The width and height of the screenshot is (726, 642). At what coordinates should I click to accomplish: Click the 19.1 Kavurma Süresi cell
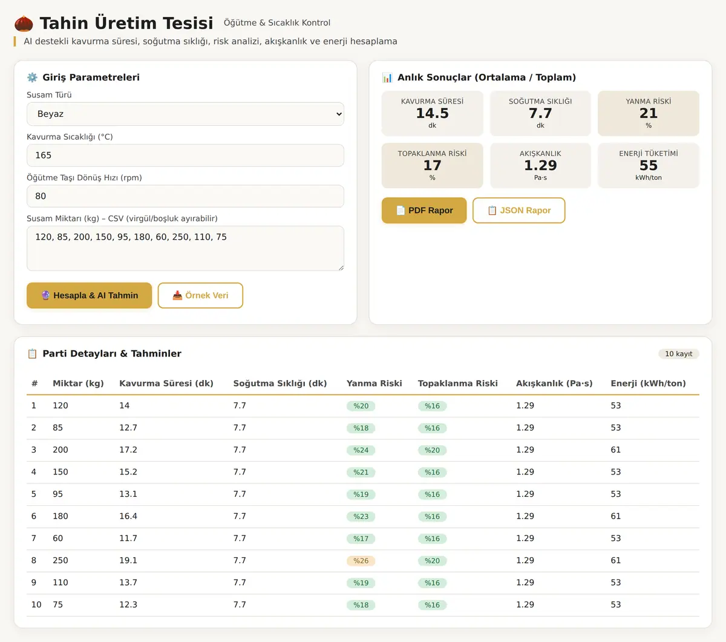coord(128,561)
